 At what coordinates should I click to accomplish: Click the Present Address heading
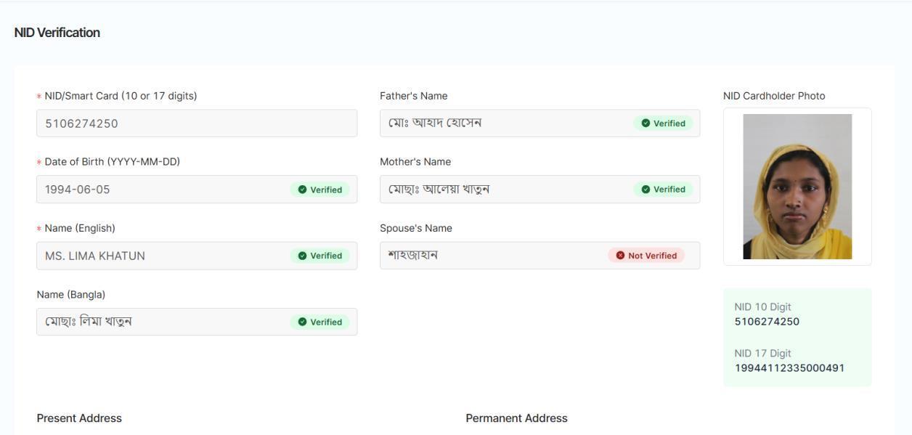(x=79, y=418)
